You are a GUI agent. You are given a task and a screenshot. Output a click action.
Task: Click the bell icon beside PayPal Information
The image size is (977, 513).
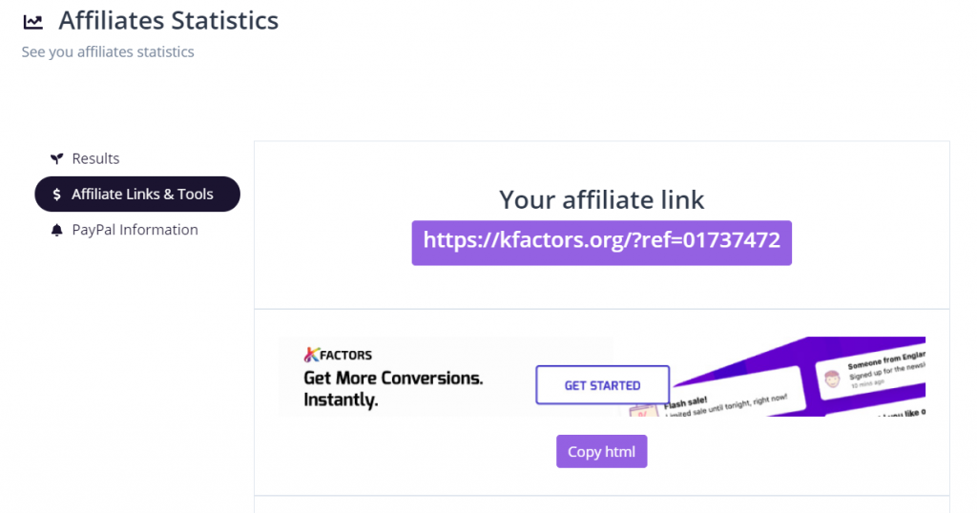coord(56,231)
